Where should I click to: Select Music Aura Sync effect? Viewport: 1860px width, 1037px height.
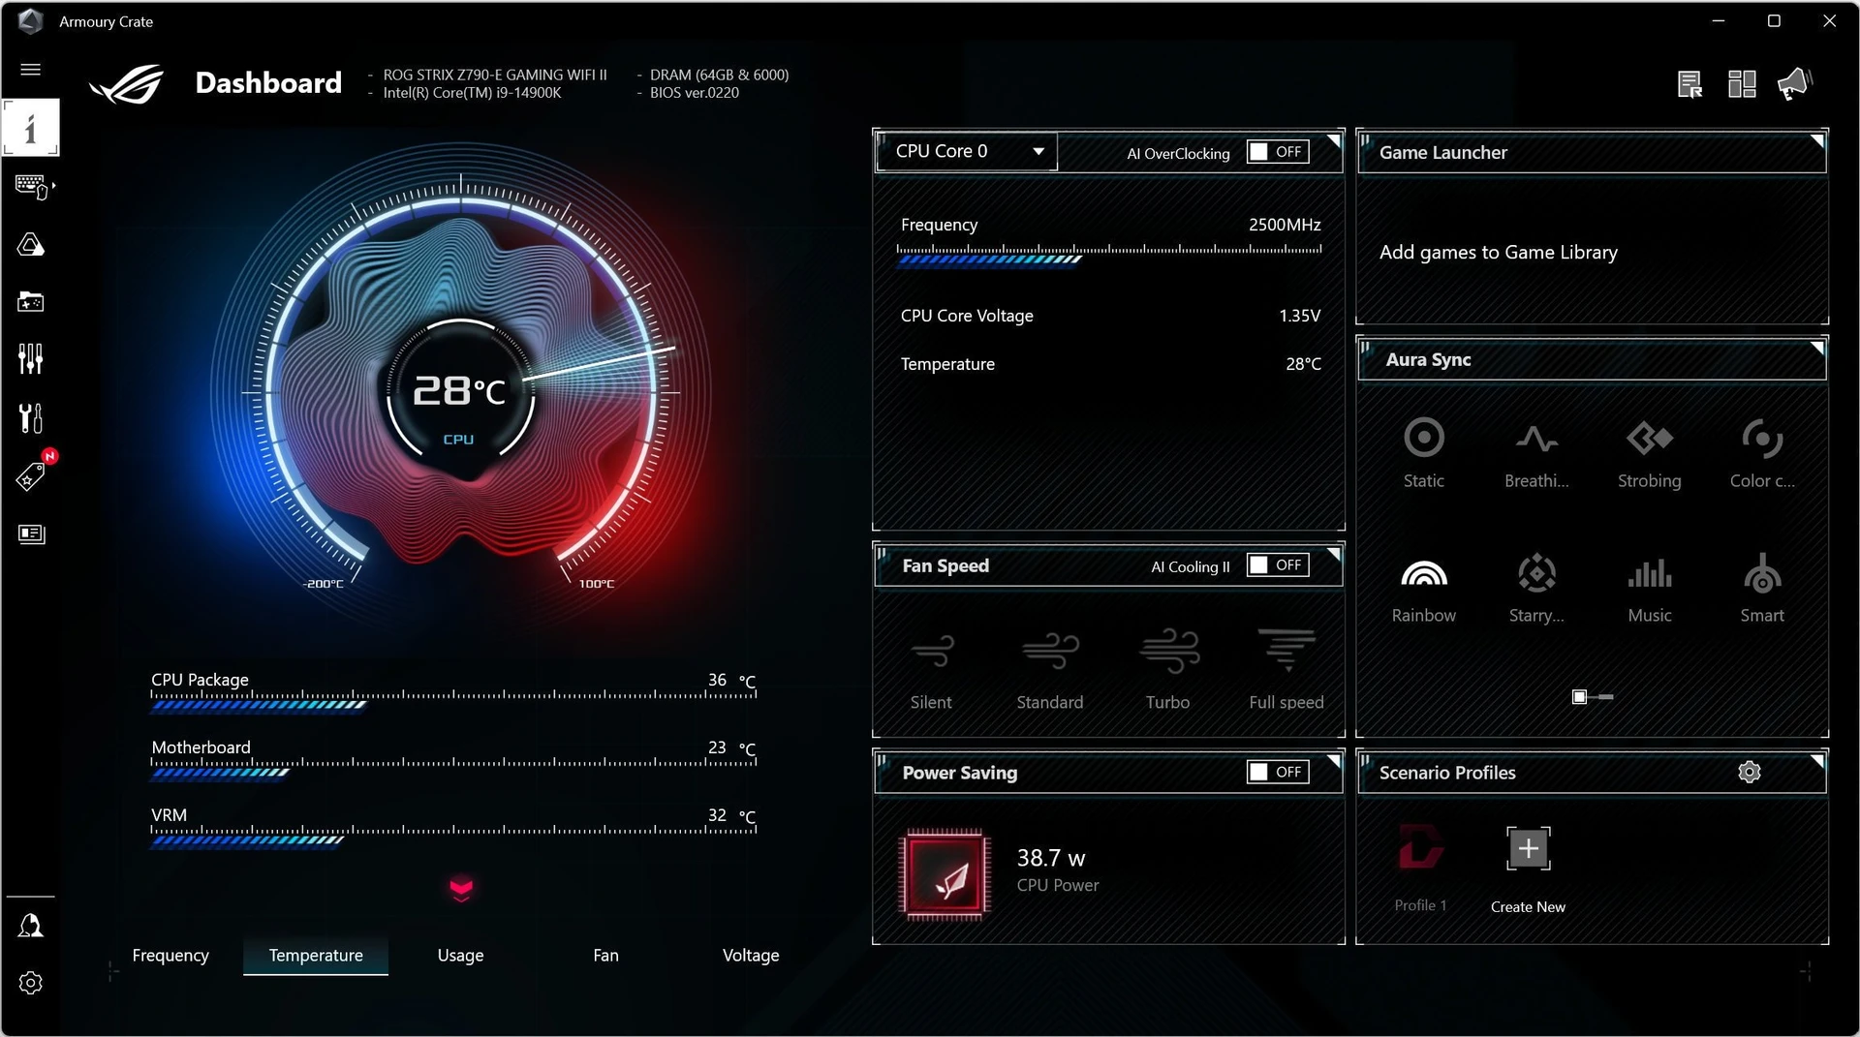coord(1649,588)
